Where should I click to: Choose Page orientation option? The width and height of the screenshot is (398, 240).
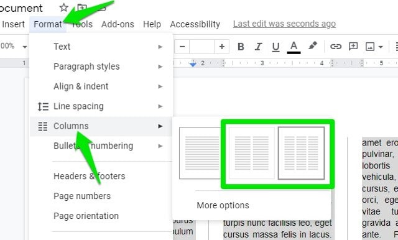point(101,216)
